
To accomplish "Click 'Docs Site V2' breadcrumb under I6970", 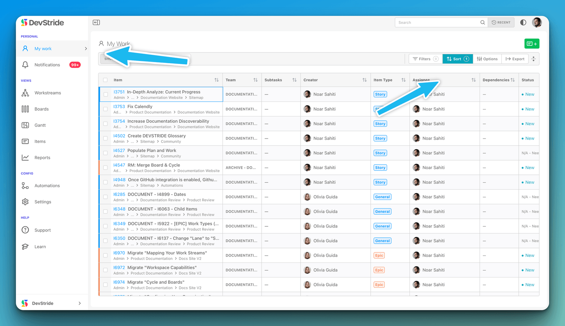I will click(x=190, y=259).
